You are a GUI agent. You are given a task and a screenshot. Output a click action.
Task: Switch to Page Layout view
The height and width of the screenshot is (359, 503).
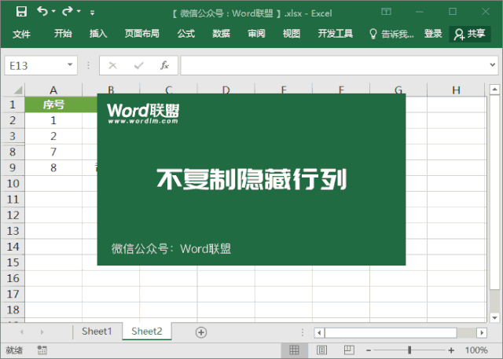[321, 350]
